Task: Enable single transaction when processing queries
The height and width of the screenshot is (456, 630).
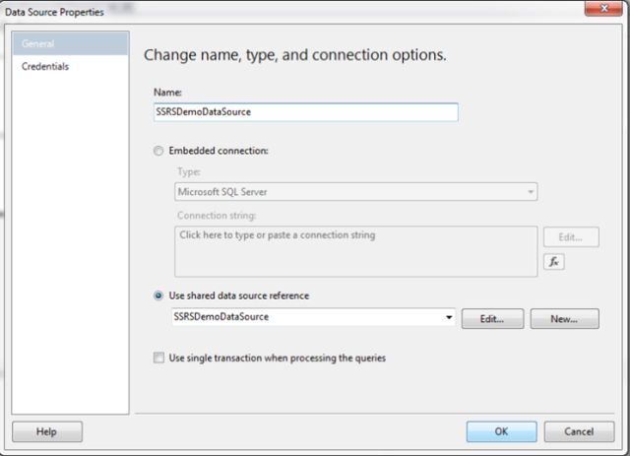Action: 159,358
